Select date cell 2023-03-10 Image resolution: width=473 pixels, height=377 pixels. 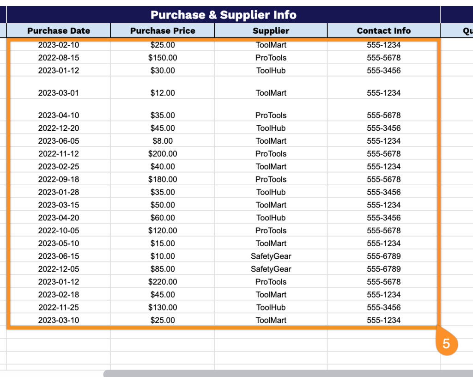click(x=59, y=320)
